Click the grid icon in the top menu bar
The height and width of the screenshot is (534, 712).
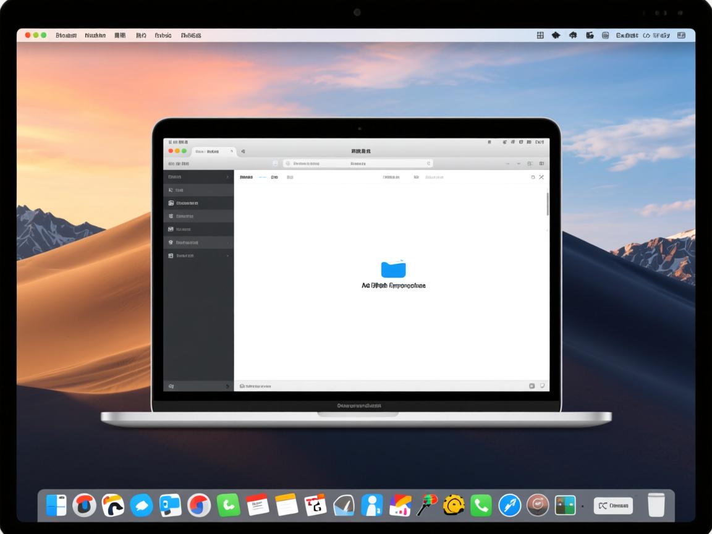pos(540,36)
